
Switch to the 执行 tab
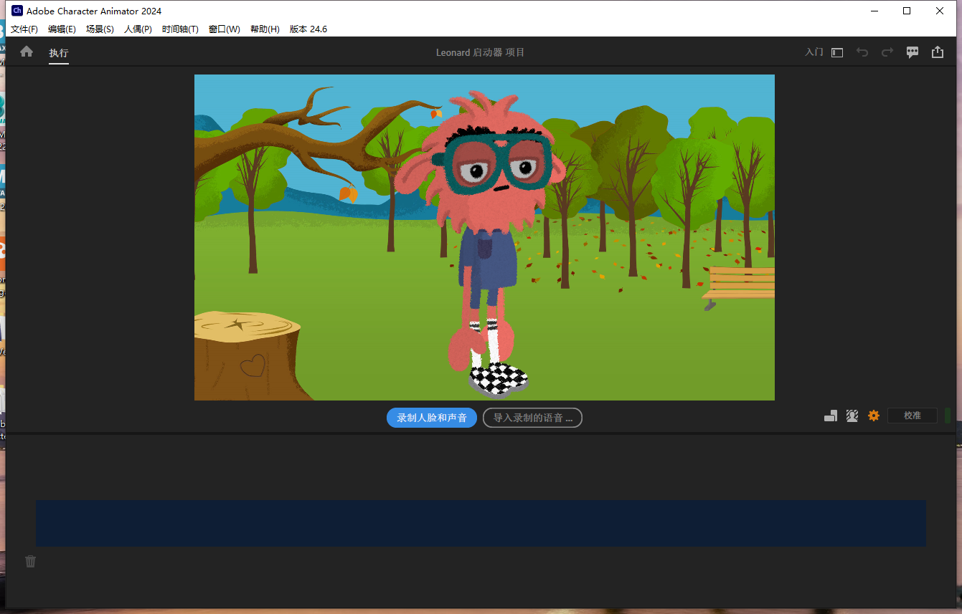point(59,53)
